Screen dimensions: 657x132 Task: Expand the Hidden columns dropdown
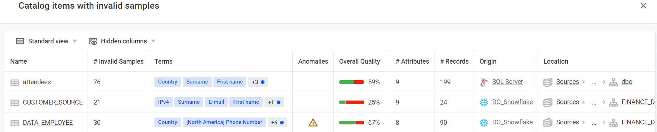(x=122, y=41)
